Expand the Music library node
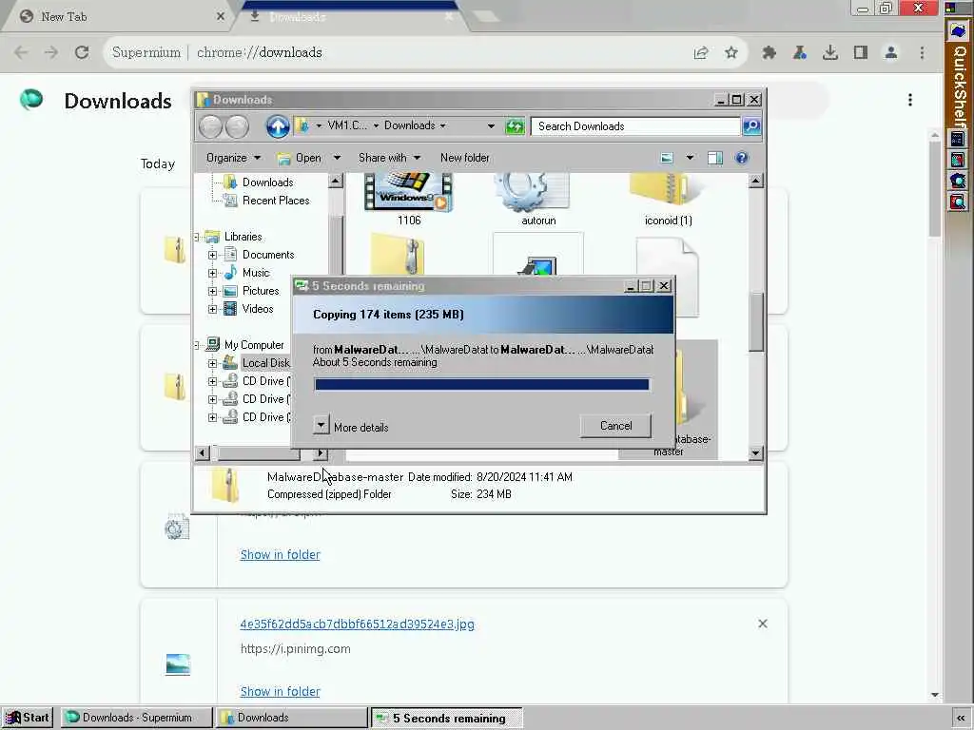 click(212, 273)
